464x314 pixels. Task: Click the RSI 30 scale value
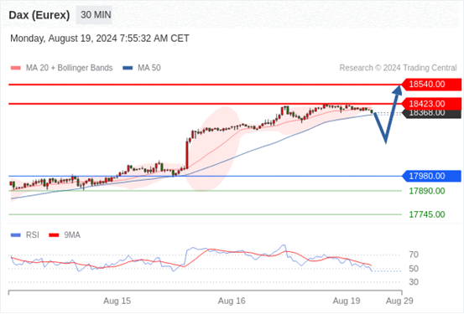414,282
